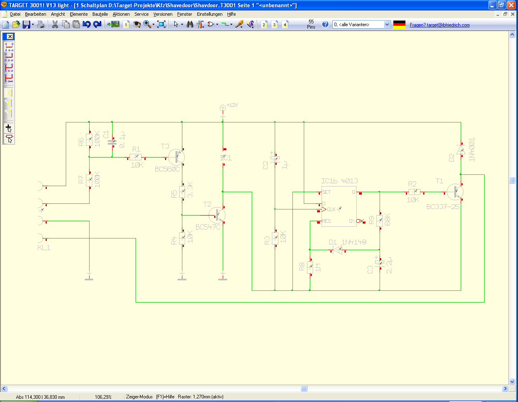Click the page 2 sheet button
Viewport: 518px width, 402px height.
(264, 25)
